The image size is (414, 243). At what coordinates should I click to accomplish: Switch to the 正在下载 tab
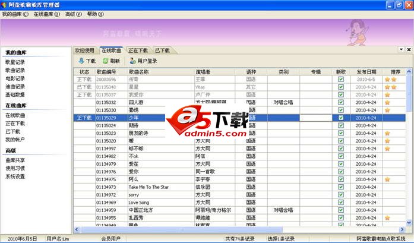tap(138, 51)
